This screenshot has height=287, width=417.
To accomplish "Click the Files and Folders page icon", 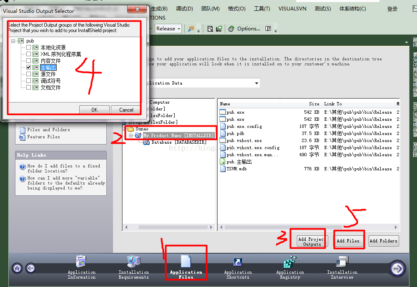I will click(x=23, y=130).
